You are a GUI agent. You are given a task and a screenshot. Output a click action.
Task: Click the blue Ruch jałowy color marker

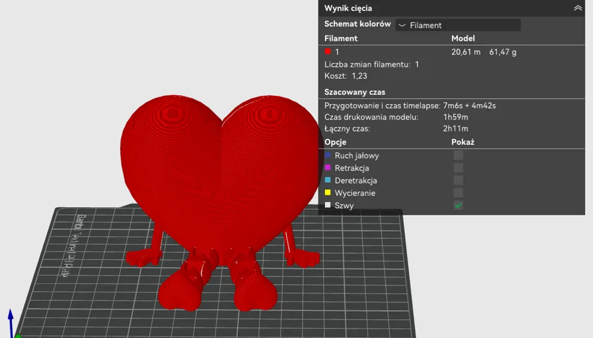click(327, 155)
